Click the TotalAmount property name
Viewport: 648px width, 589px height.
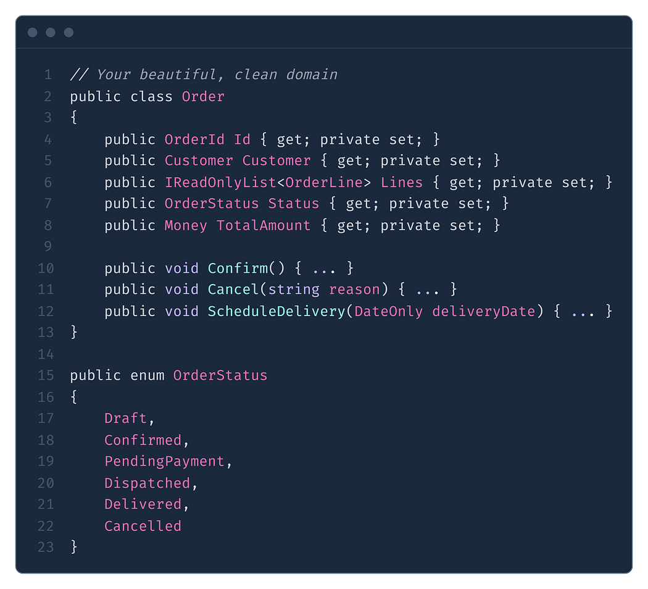264,225
